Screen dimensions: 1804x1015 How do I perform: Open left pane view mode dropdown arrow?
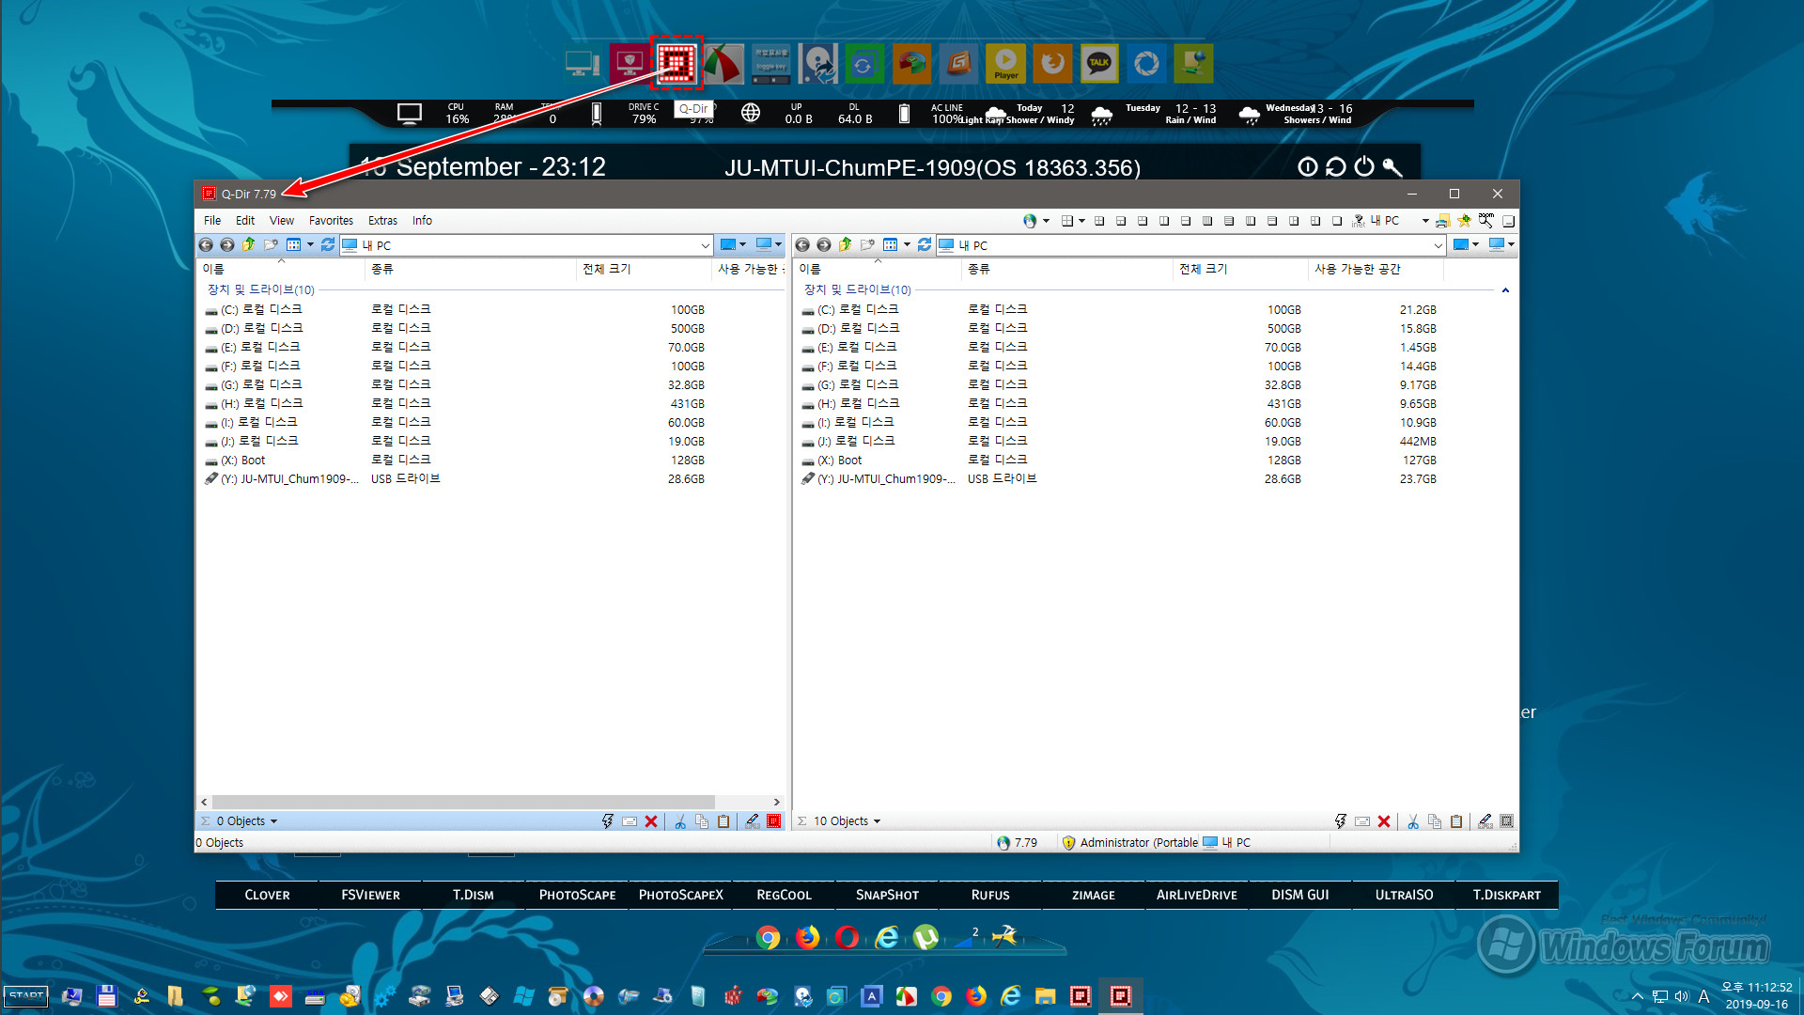pyautogui.click(x=310, y=245)
